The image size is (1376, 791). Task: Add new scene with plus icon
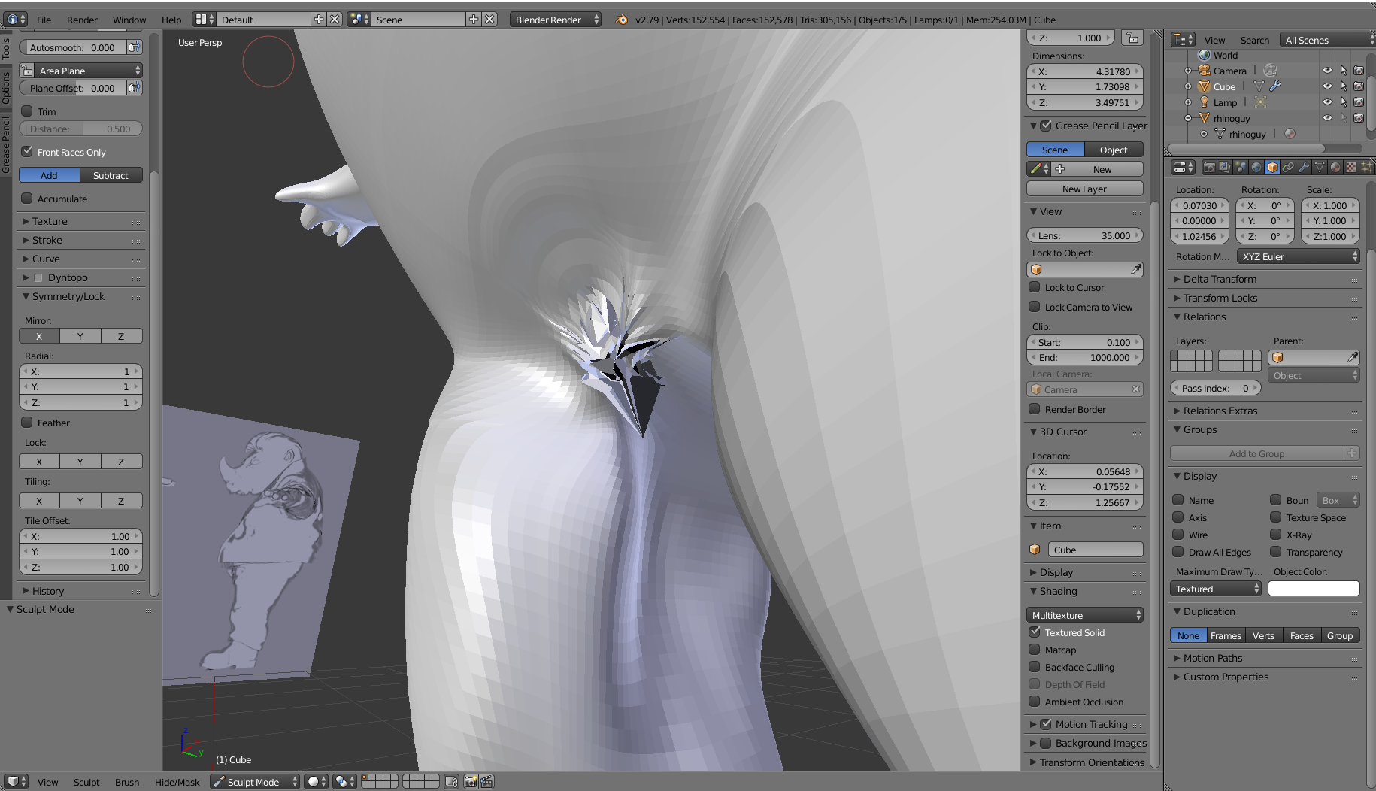474,20
